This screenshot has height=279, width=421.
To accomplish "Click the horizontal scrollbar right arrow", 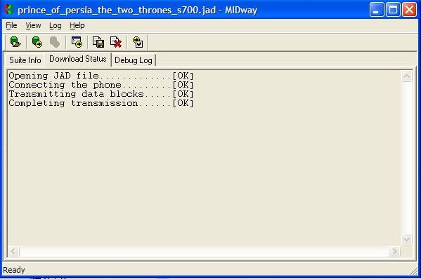I will [394, 251].
